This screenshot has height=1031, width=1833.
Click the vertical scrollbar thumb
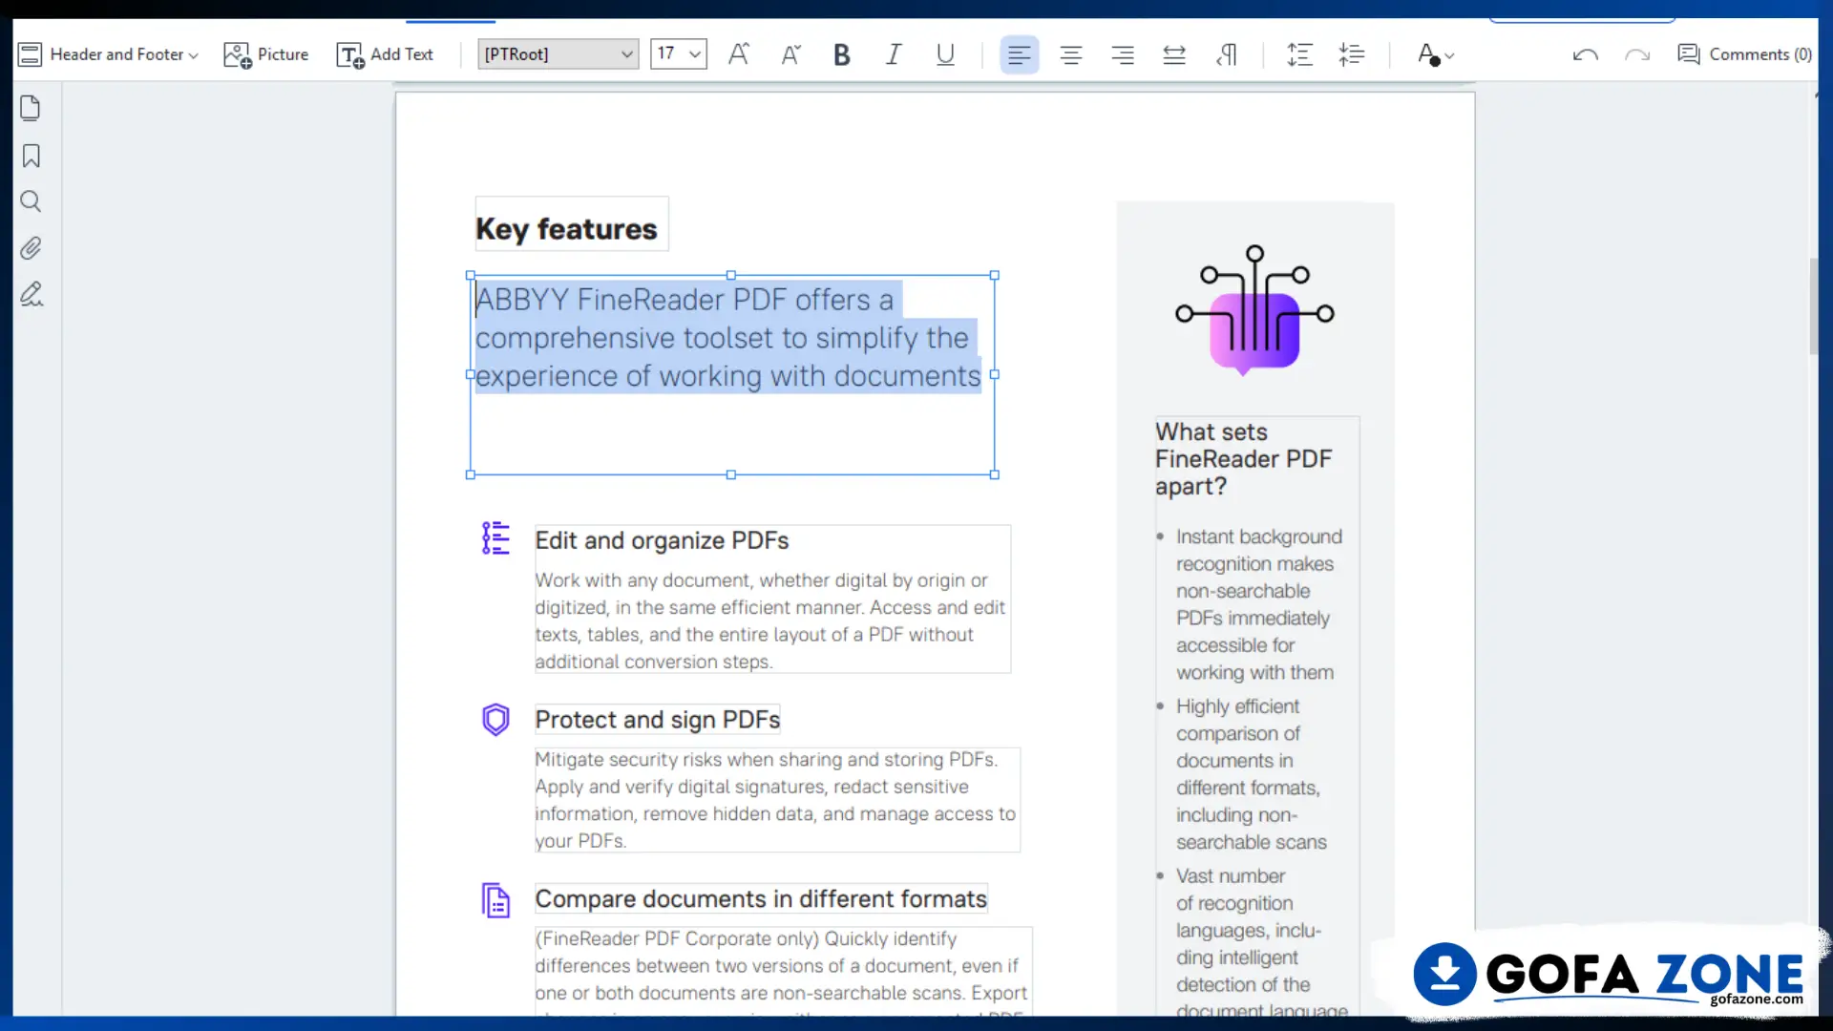click(x=1813, y=306)
